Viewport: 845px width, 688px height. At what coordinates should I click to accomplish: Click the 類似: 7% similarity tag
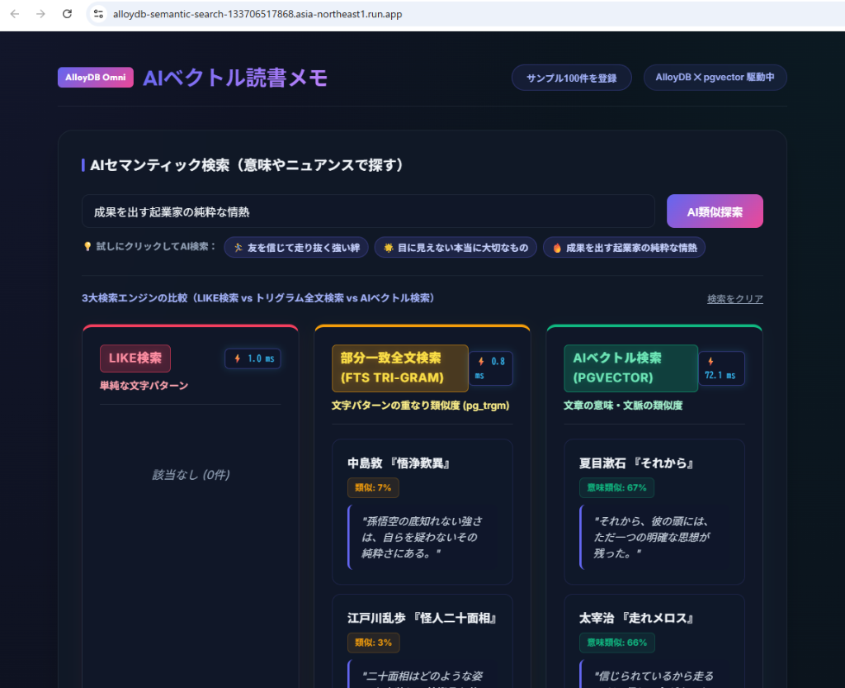[x=373, y=487]
